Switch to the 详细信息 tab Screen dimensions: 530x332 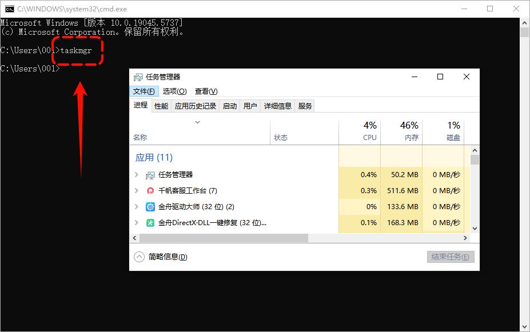pos(277,106)
